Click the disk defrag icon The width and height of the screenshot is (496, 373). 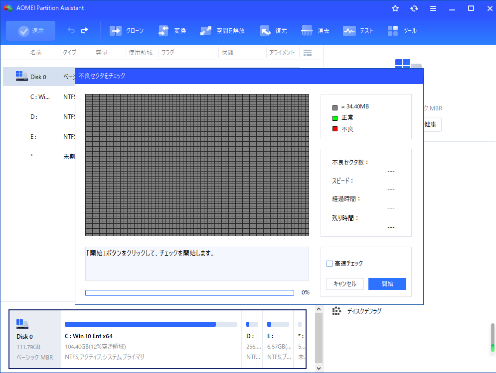[336, 311]
